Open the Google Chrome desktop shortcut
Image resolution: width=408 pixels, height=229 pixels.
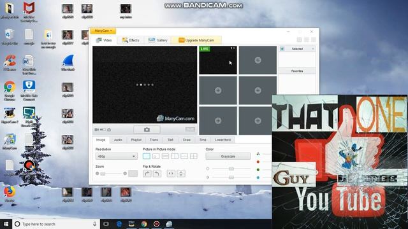coord(10,90)
